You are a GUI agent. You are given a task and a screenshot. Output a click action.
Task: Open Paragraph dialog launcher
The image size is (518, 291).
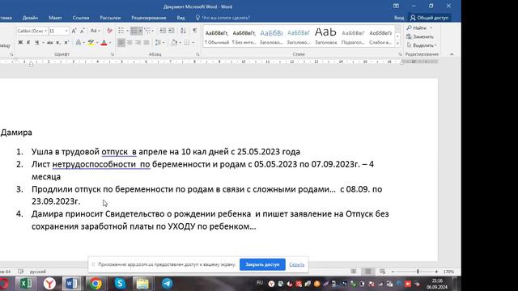click(x=197, y=54)
